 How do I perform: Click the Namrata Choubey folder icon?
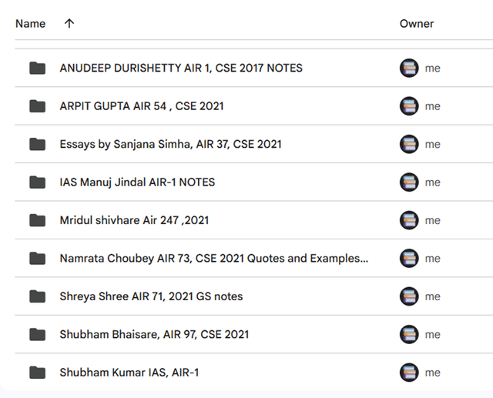[x=37, y=259]
